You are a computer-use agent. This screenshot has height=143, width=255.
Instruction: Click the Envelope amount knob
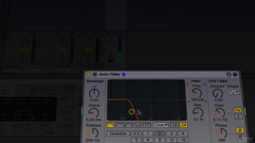94,93
